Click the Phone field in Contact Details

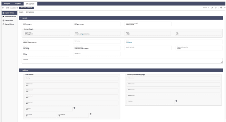148,33
